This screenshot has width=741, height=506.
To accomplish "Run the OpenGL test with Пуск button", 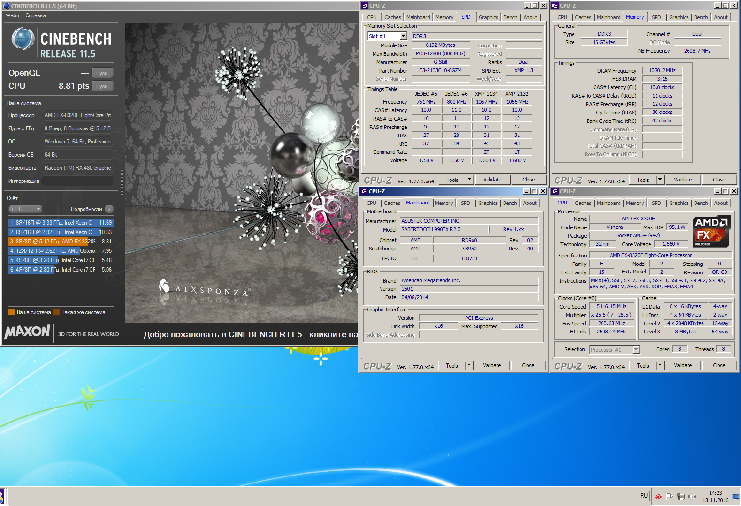I will click(102, 73).
